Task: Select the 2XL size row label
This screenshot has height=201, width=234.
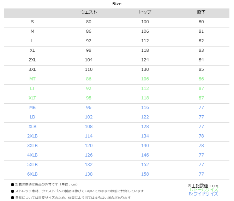Action: coord(32,60)
